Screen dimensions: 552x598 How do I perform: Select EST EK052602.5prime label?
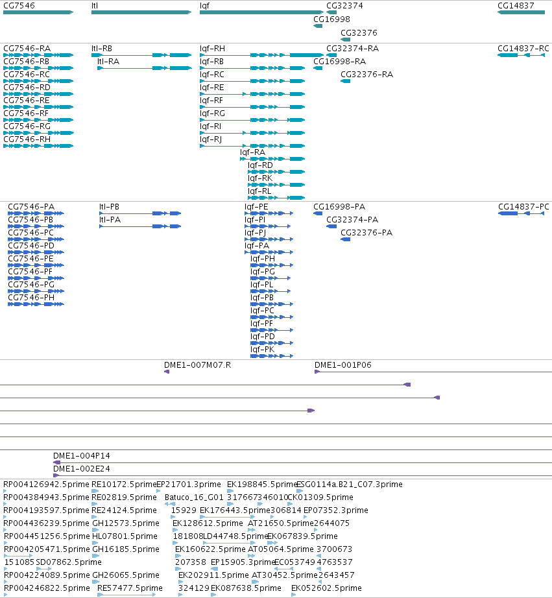pos(326,588)
